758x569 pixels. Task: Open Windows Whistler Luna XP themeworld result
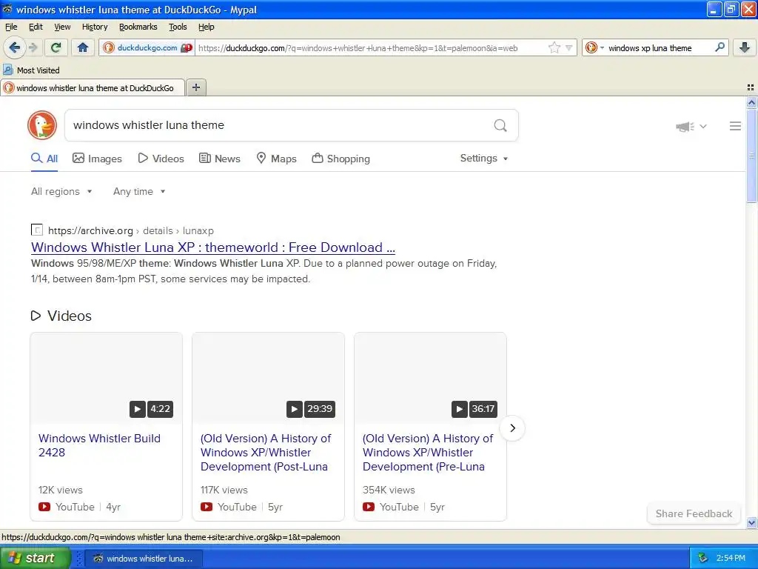point(213,247)
